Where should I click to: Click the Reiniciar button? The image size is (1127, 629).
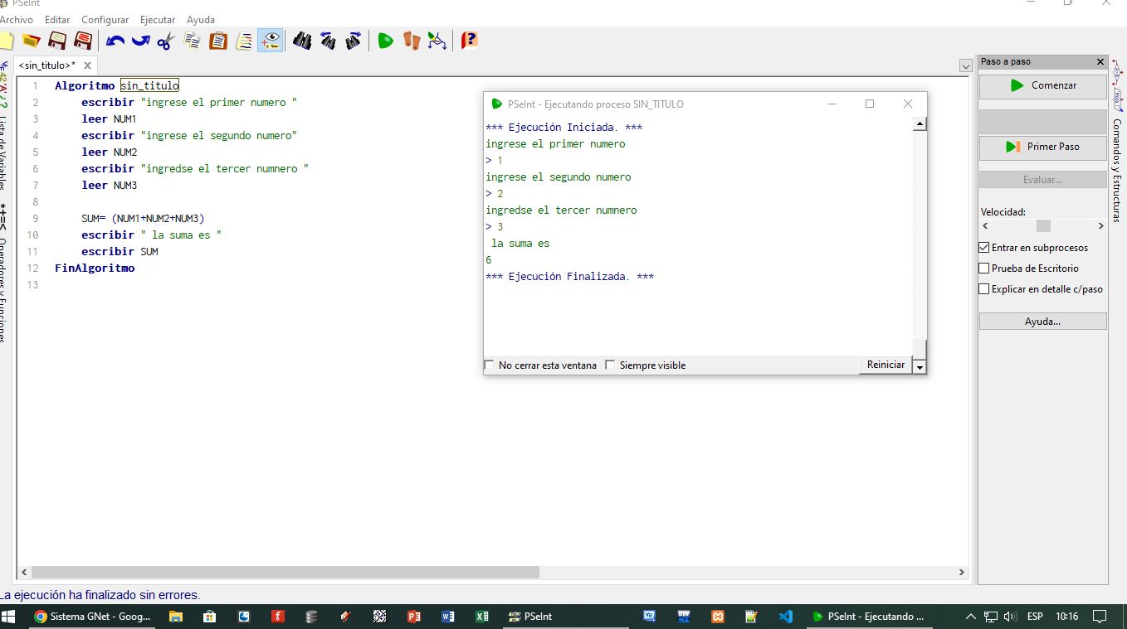pyautogui.click(x=885, y=365)
